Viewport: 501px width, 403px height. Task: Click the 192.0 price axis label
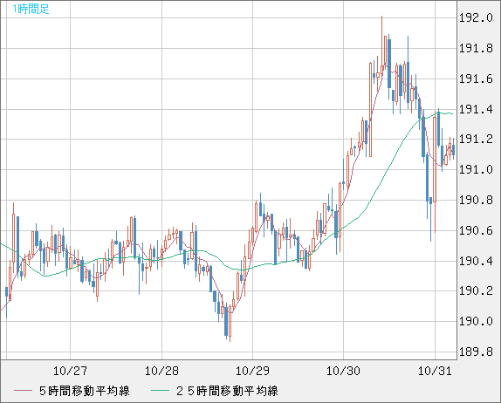[x=476, y=18]
